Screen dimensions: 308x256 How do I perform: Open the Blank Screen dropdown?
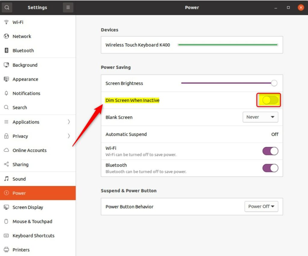tap(260, 117)
